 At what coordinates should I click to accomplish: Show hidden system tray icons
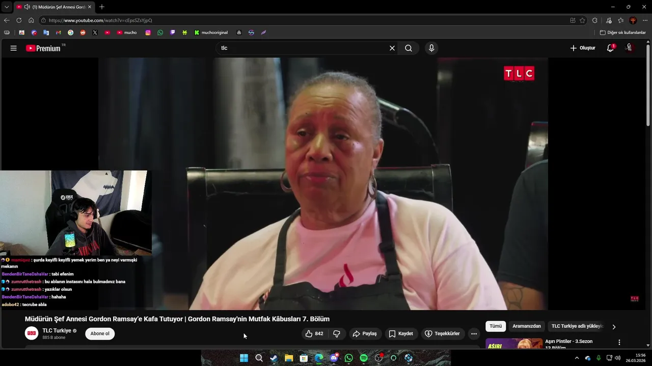point(577,358)
